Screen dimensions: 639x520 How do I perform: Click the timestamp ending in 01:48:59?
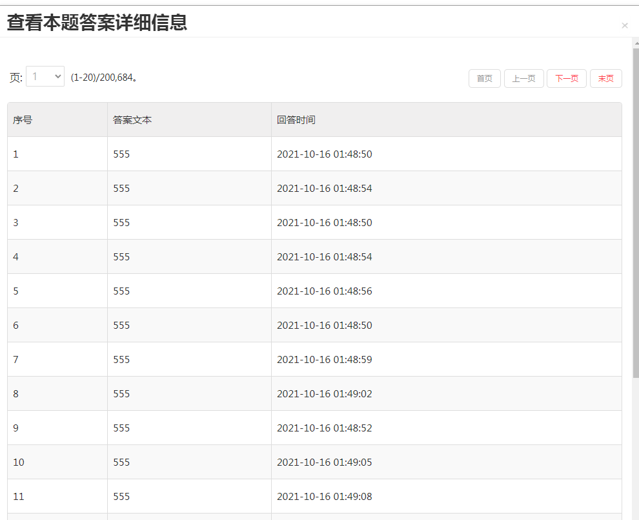324,360
